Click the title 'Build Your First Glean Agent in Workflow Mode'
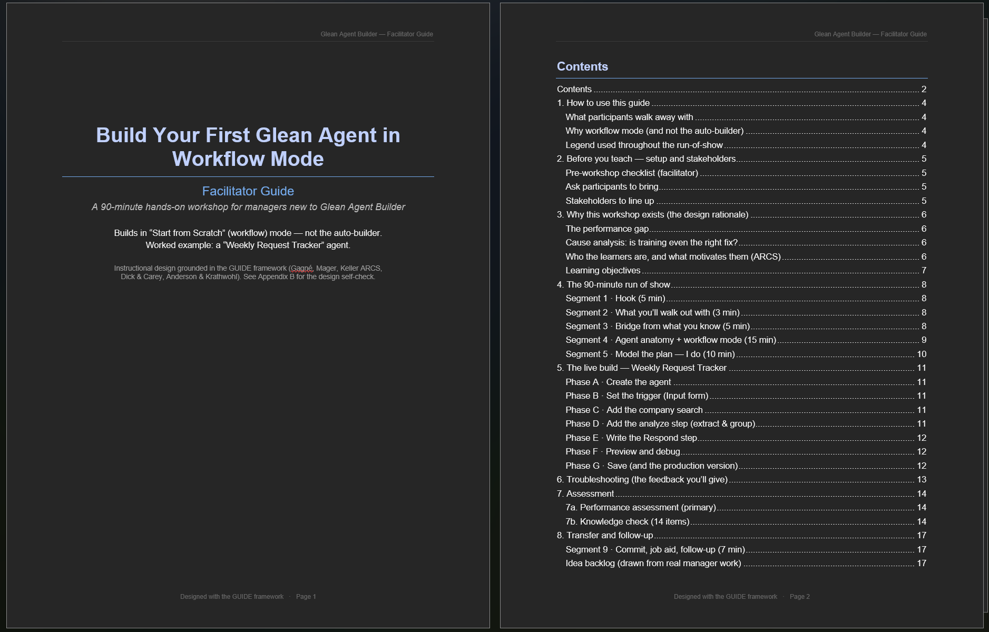 coord(248,147)
